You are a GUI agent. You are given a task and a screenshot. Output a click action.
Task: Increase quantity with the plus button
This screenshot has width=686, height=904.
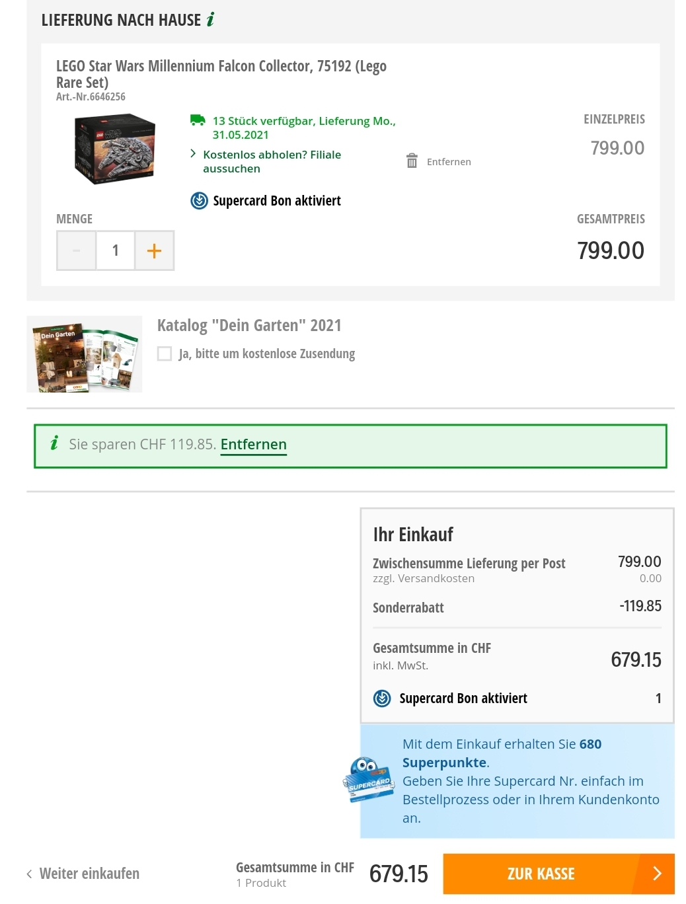pos(154,250)
